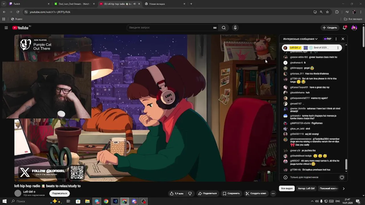Open File Explorer from taskbar
This screenshot has width=365, height=205.
pos(87,201)
